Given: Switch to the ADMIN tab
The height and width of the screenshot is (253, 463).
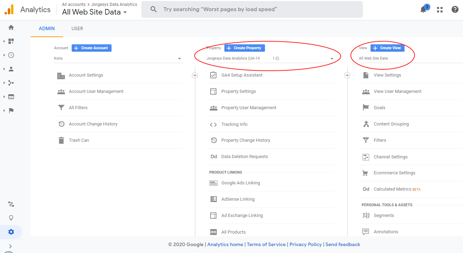Looking at the screenshot, I should coord(47,29).
